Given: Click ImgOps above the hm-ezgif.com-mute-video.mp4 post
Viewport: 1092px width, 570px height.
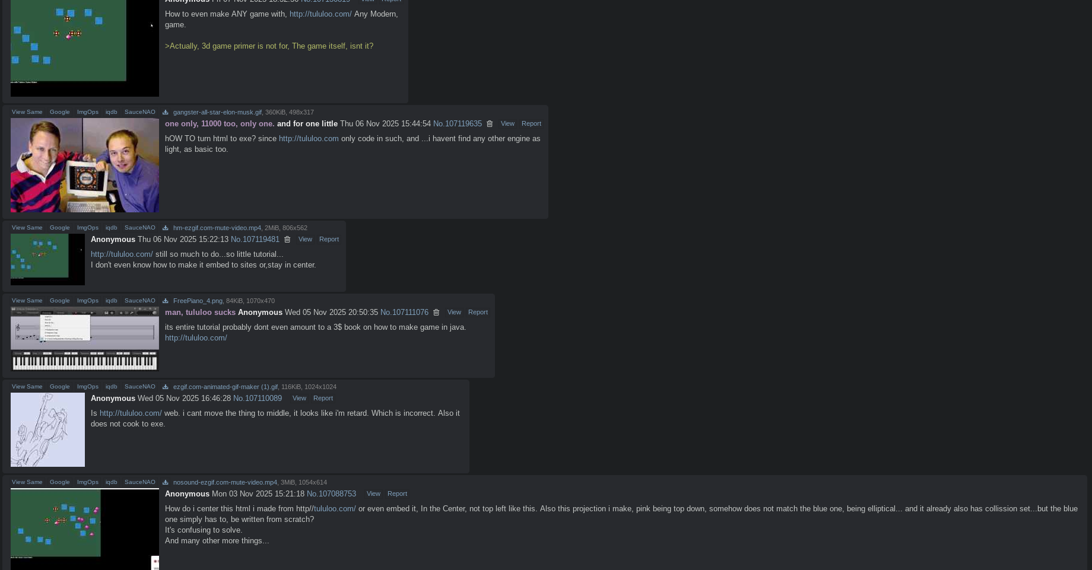Looking at the screenshot, I should click(x=87, y=228).
